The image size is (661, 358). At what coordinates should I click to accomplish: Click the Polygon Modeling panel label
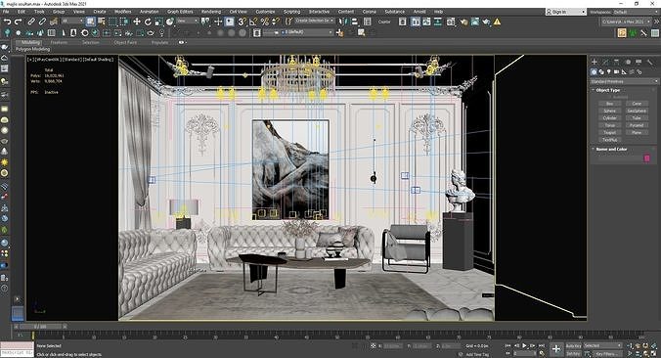pyautogui.click(x=32, y=49)
